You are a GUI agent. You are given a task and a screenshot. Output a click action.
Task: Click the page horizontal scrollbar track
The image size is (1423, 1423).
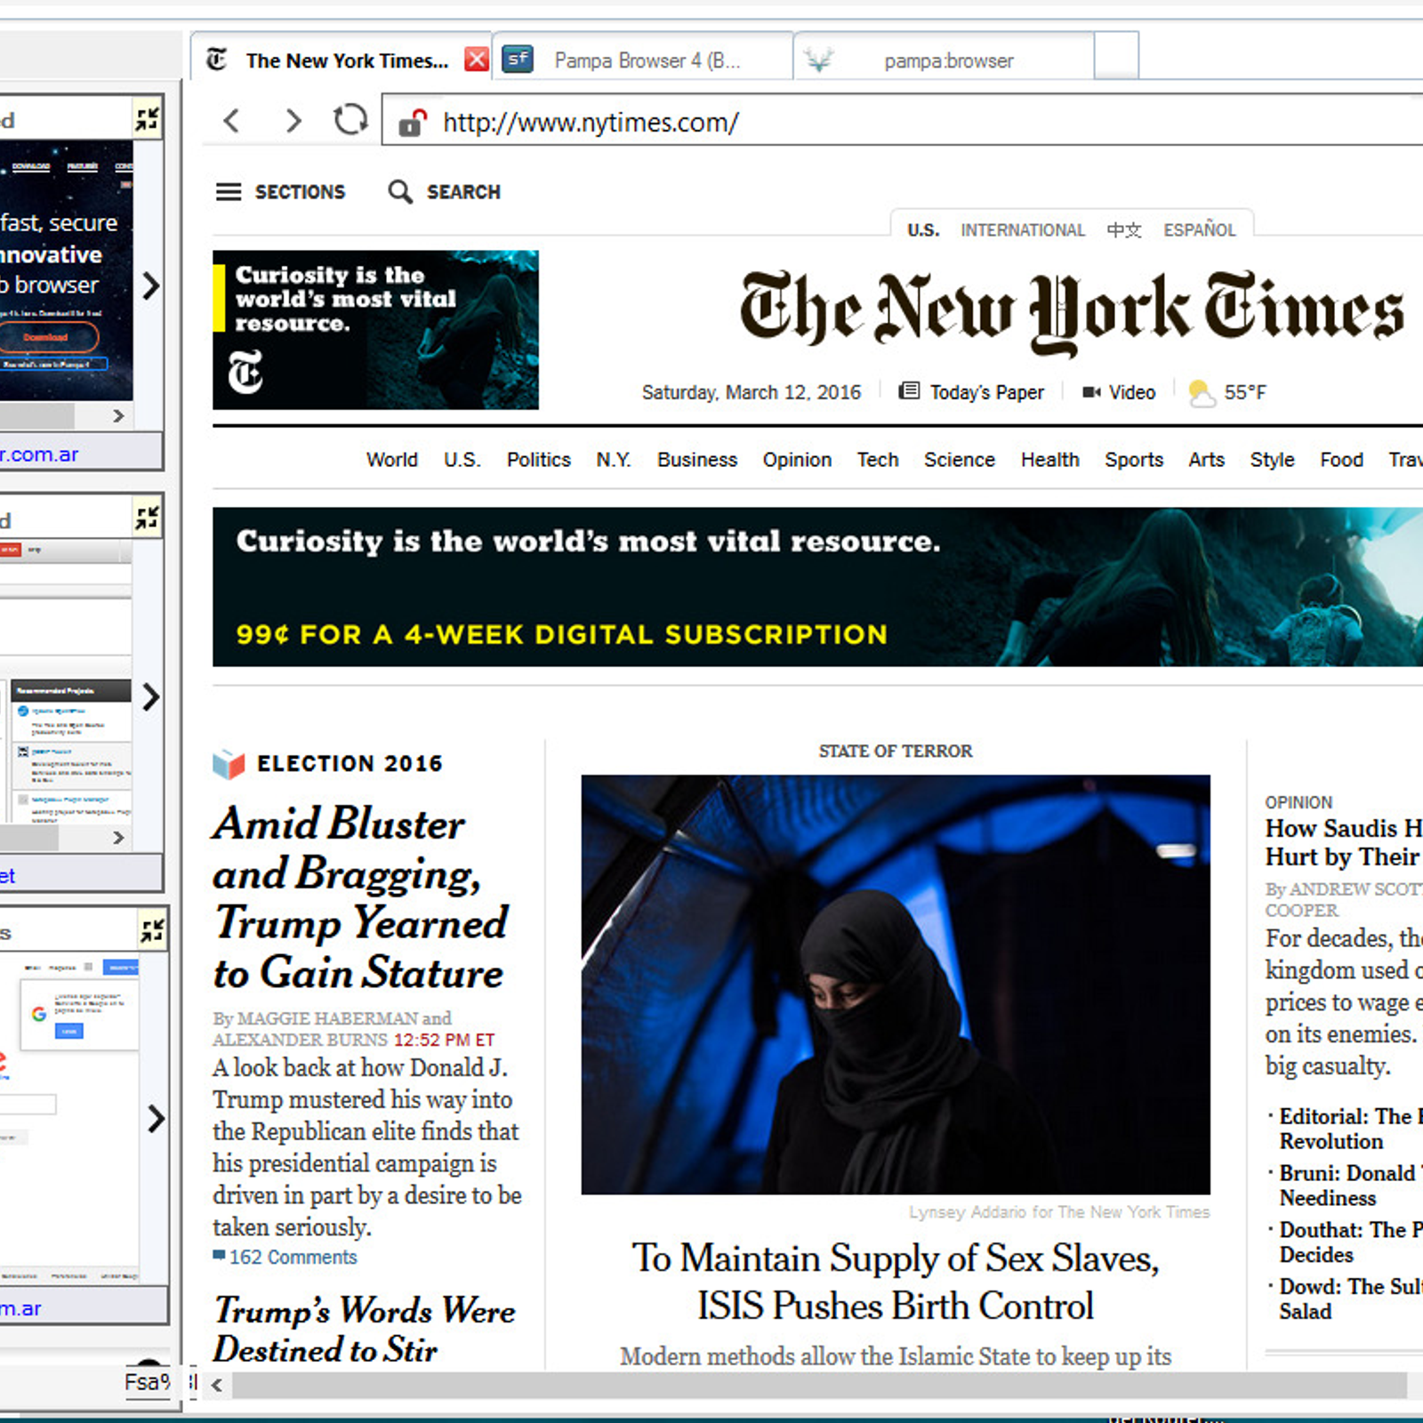[x=818, y=1385]
